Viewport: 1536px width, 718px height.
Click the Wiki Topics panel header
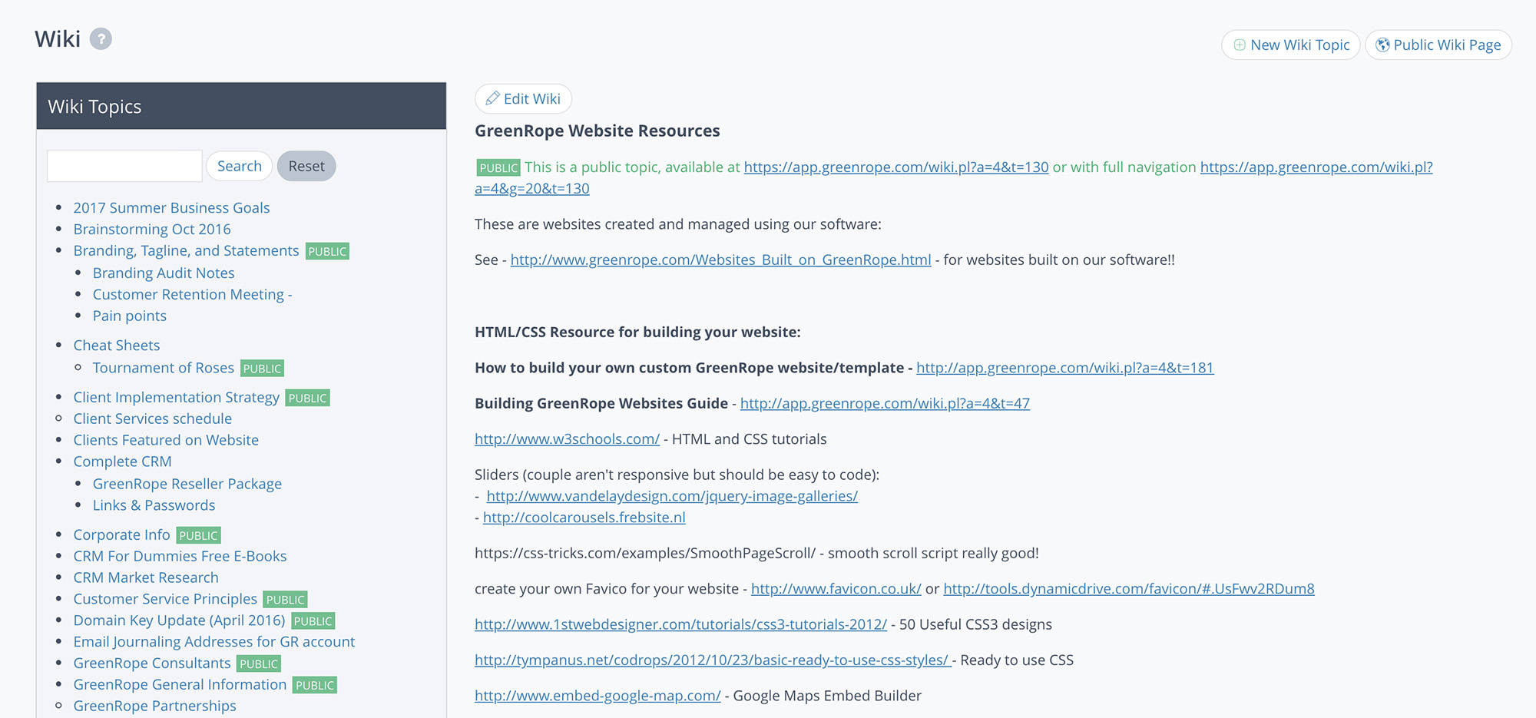pos(241,106)
